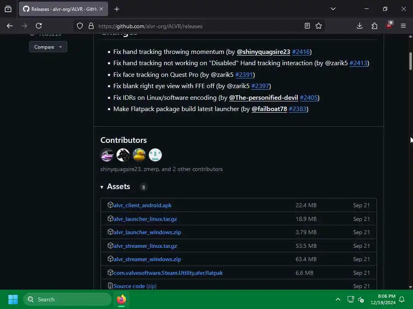Open a new tab with plus button

117,9
